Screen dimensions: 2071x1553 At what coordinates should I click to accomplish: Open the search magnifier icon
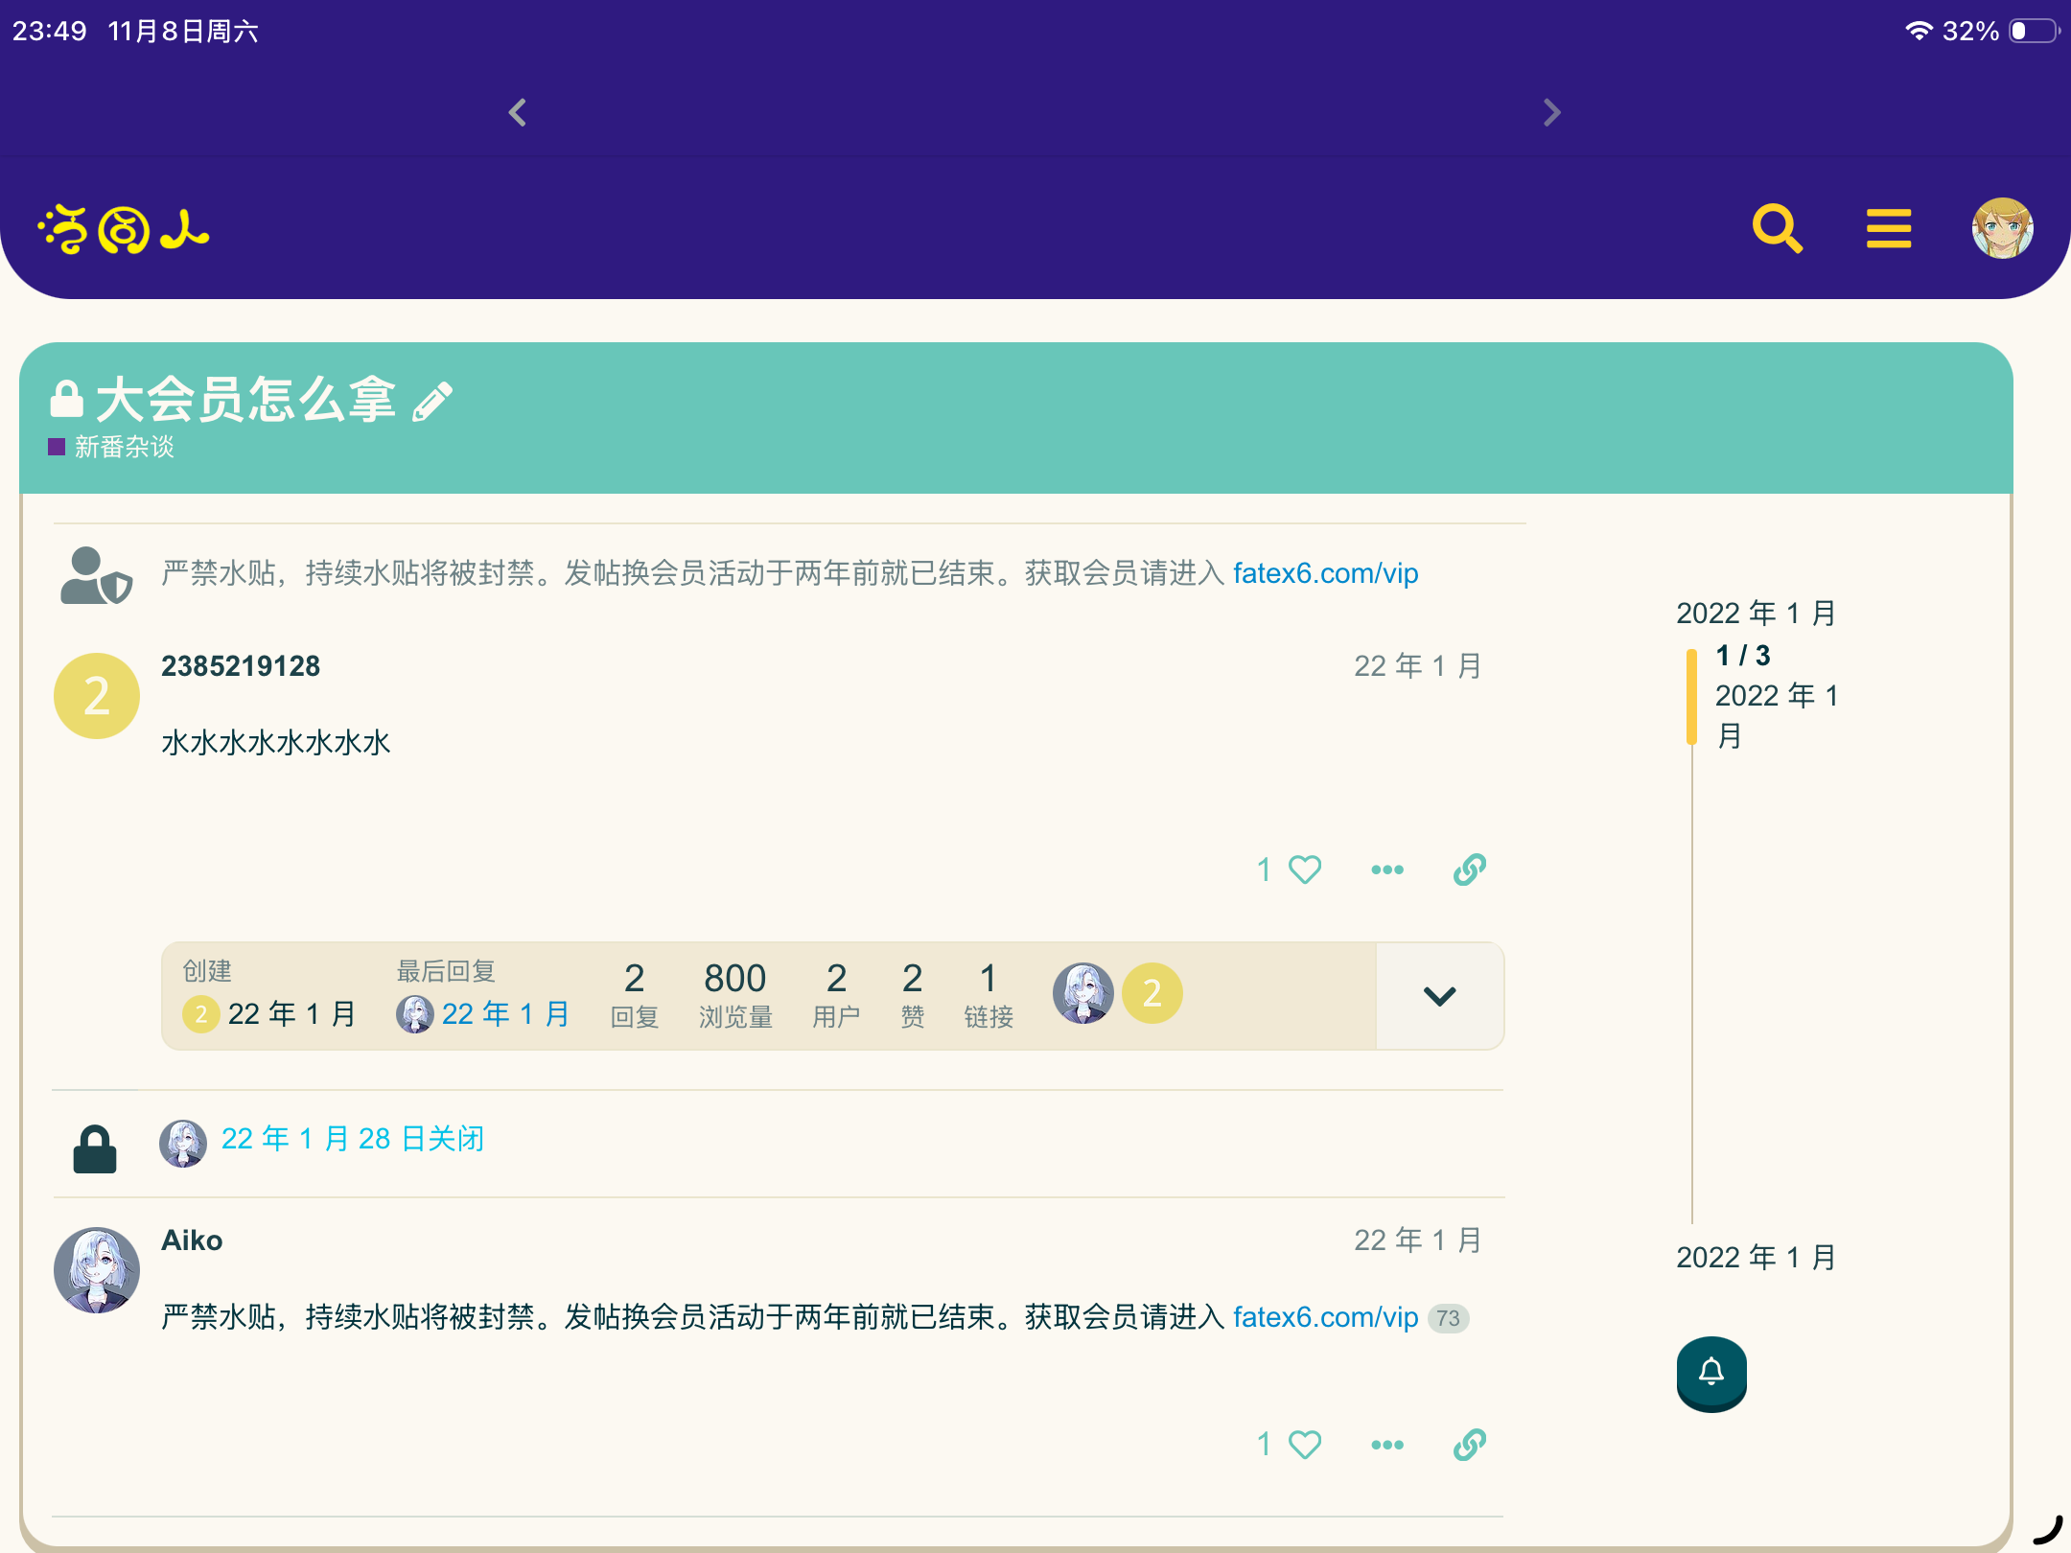tap(1777, 229)
